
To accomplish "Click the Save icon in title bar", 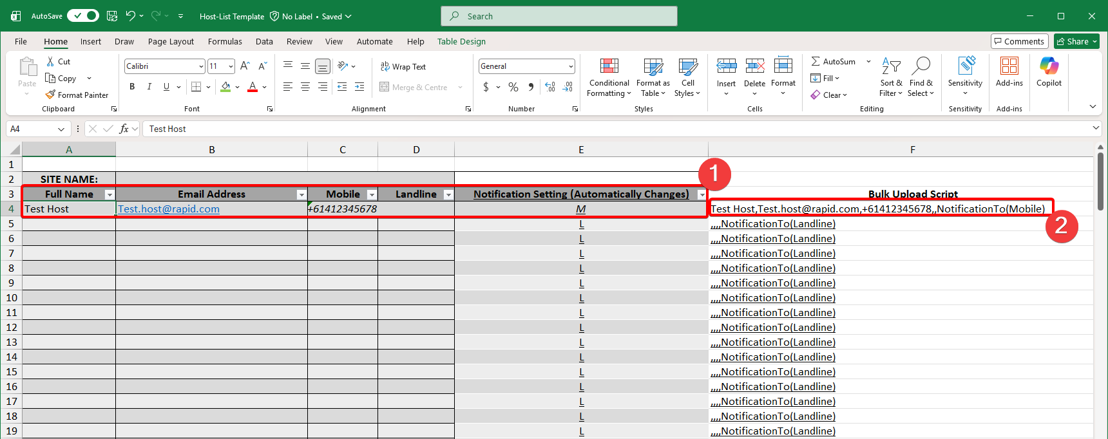I will coord(112,16).
